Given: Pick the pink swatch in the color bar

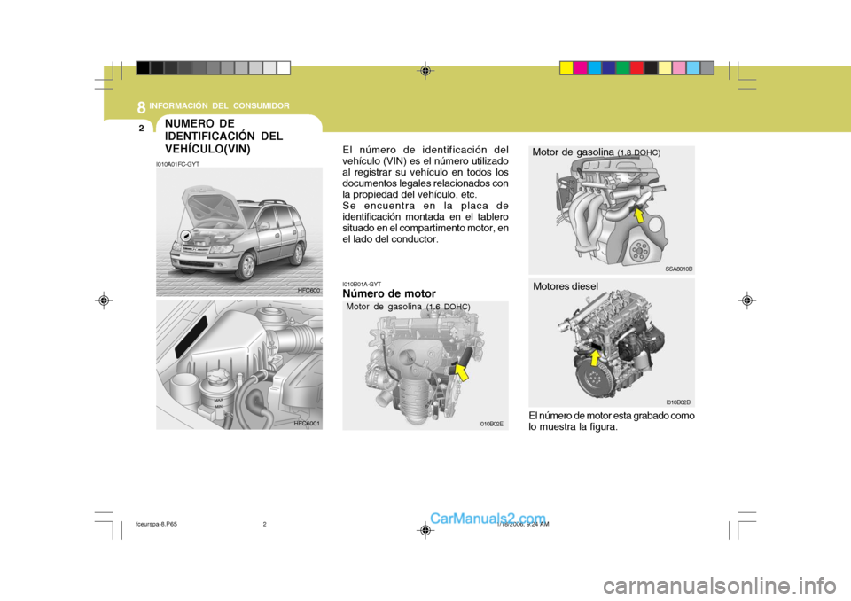Looking at the screenshot, I should tap(679, 68).
